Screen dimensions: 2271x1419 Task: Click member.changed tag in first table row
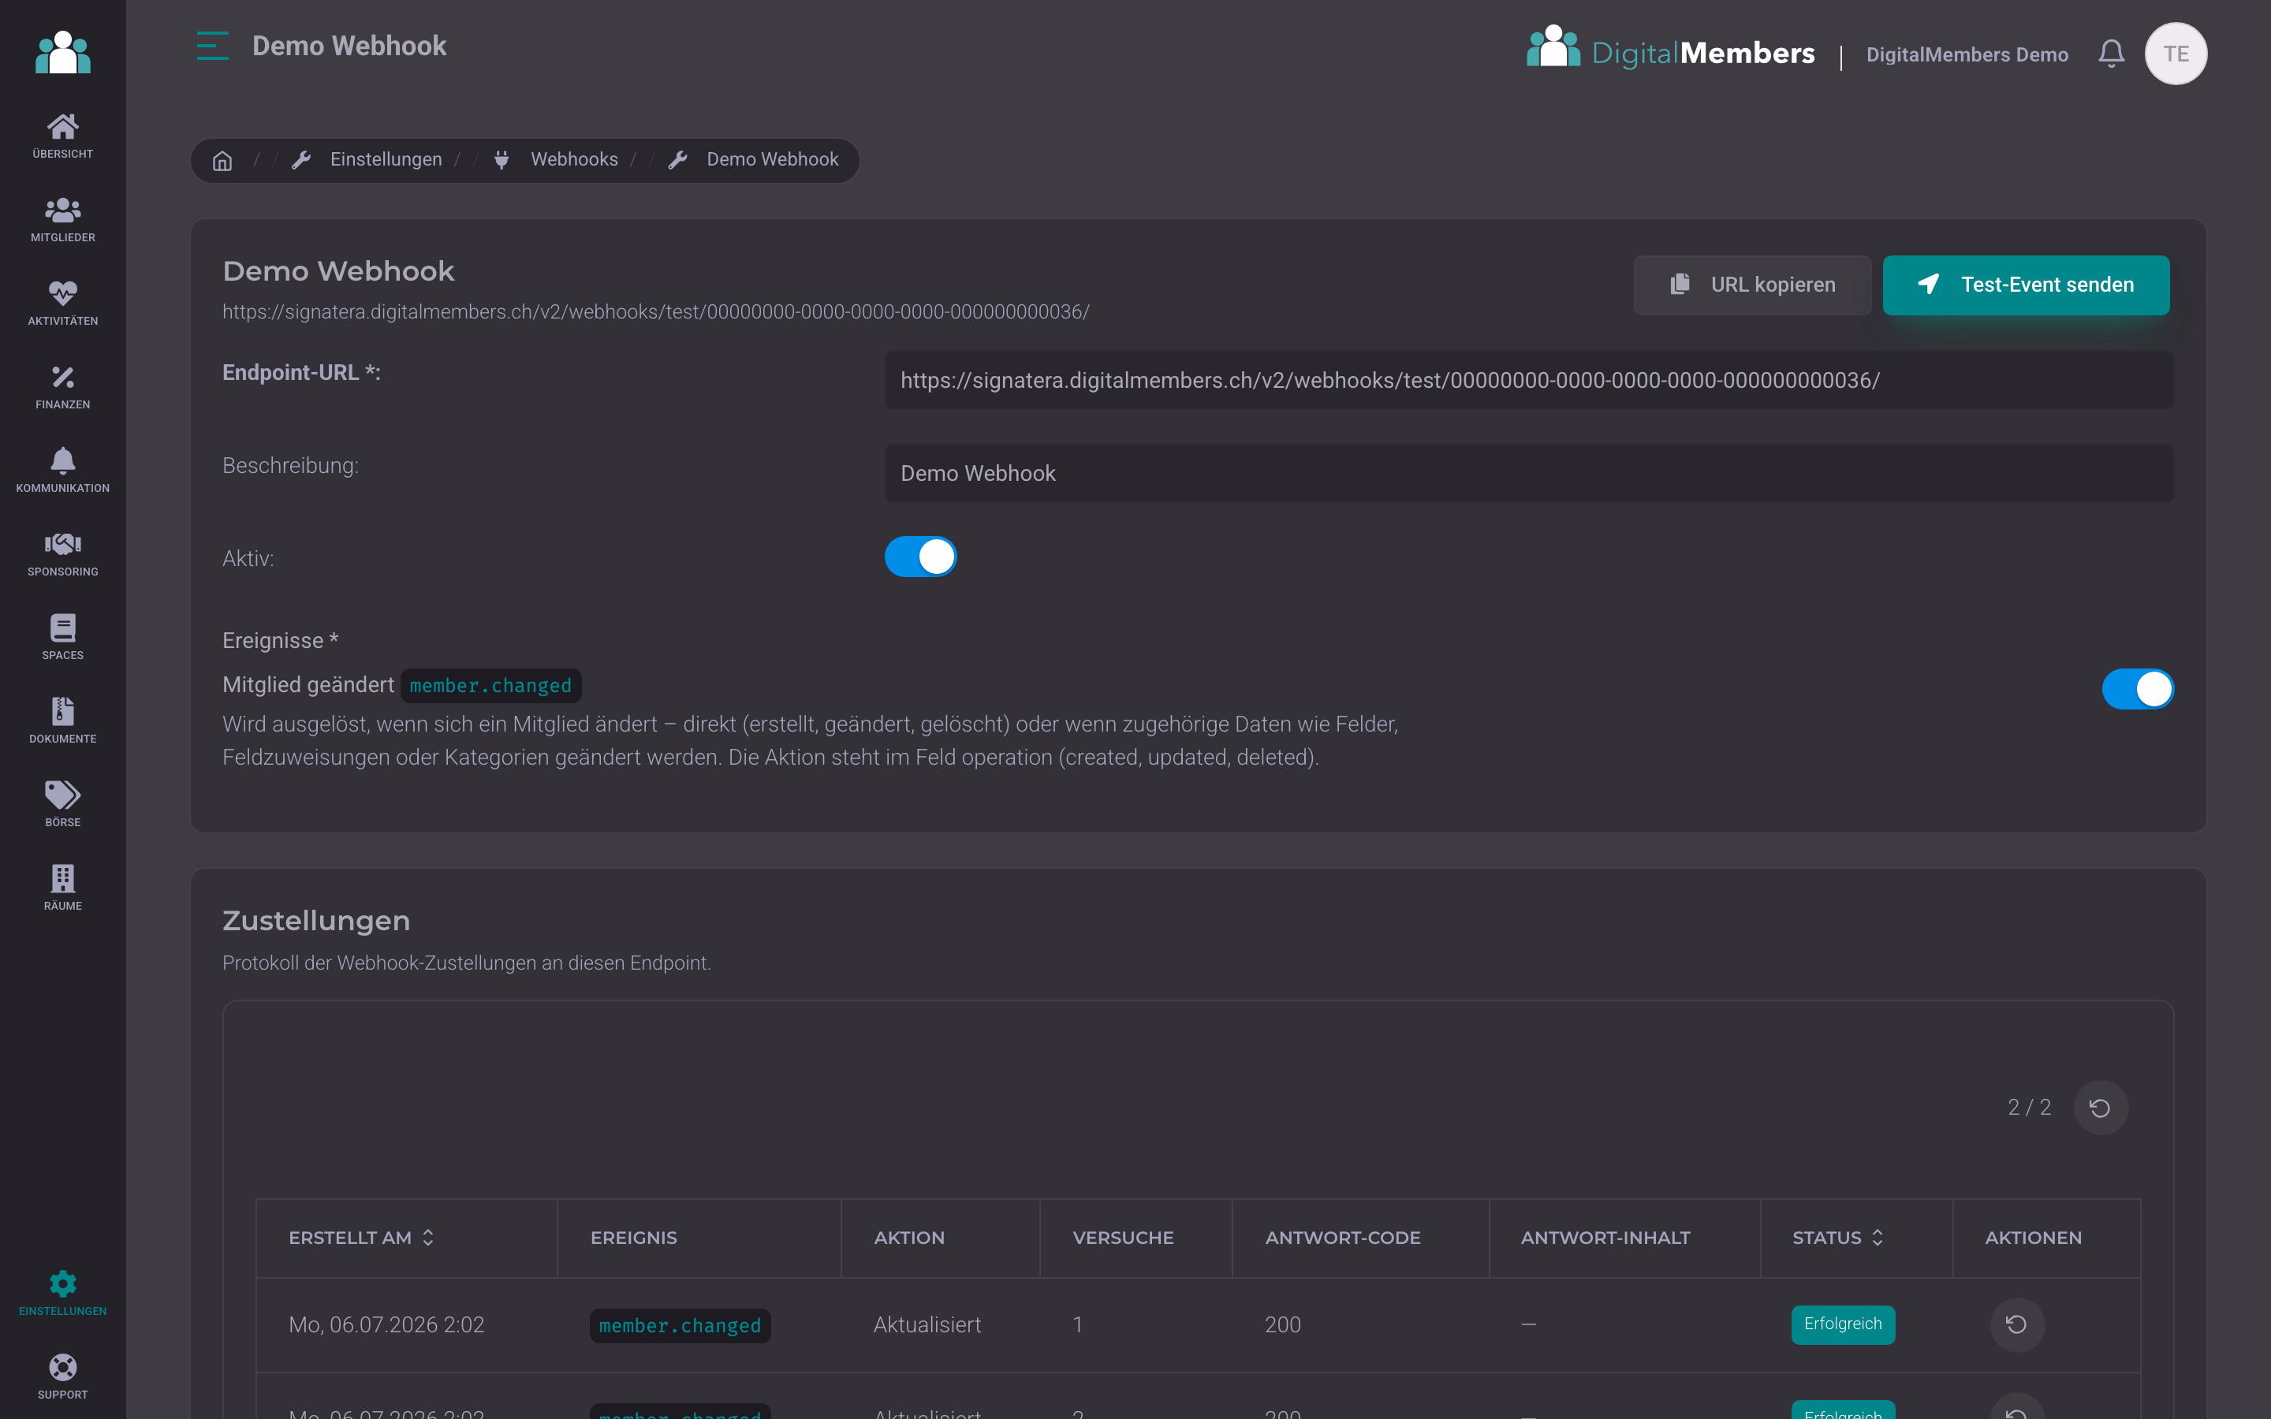[680, 1325]
